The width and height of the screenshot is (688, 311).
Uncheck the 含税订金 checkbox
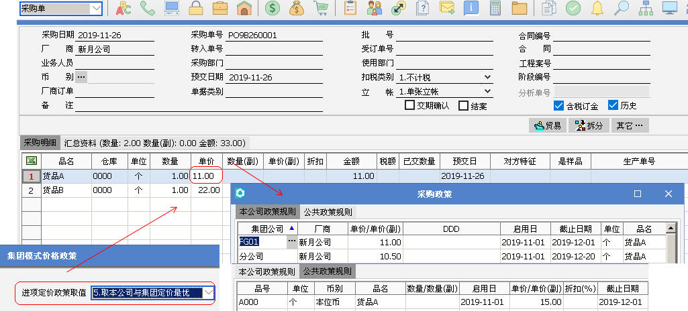(558, 106)
